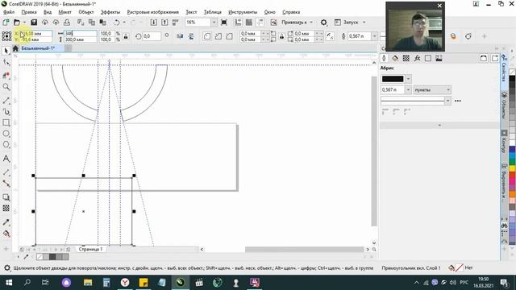This screenshot has width=516, height=290.
Task: Select the Pick tool in toolbox
Action: [x=6, y=51]
